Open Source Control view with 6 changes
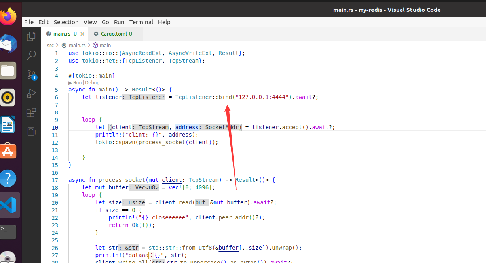 [x=31, y=74]
